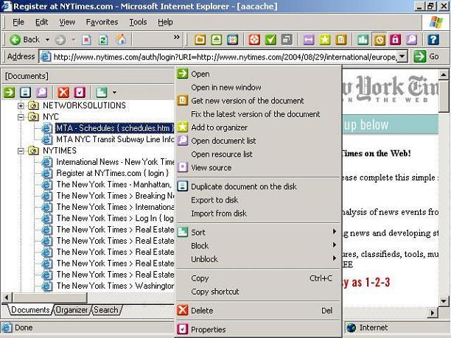
Task: Click the IE Home icon
Action: point(121,40)
